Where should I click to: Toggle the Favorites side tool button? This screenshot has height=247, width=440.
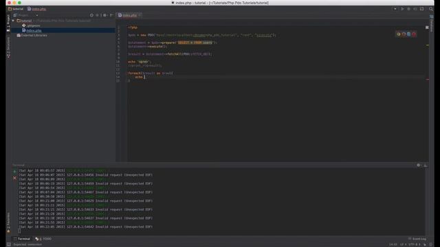click(8, 222)
